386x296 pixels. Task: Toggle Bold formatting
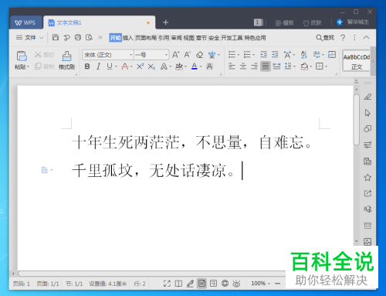[87, 66]
